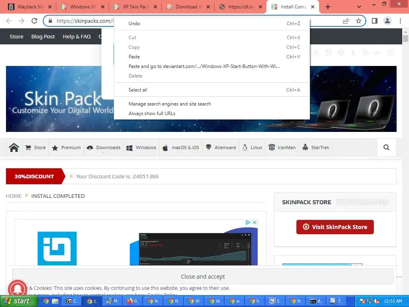Viewport: 409px width, 307px height.
Task: Choose Paste in the context menu
Action: [212, 57]
